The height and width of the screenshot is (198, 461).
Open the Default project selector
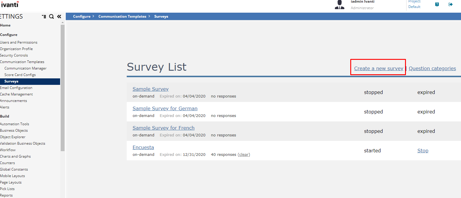pyautogui.click(x=414, y=7)
